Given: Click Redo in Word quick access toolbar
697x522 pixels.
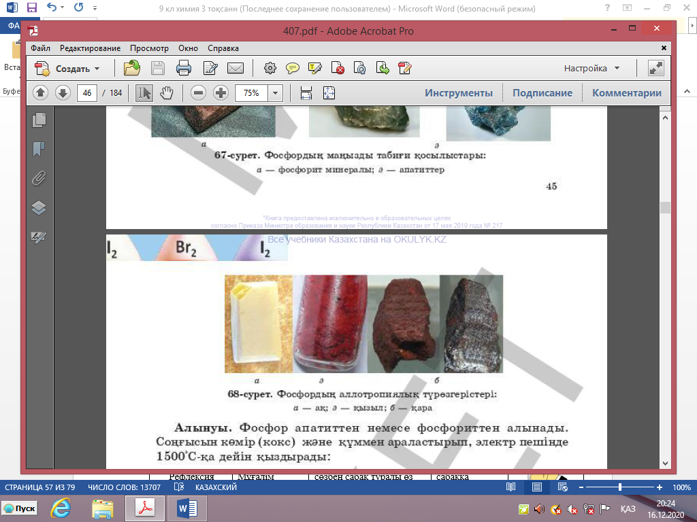Looking at the screenshot, I should pyautogui.click(x=79, y=7).
